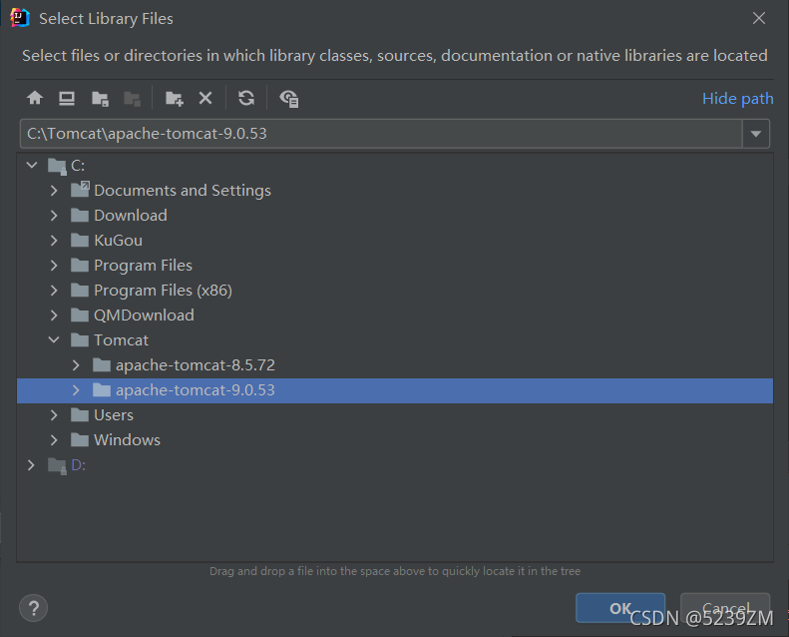
Task: Click the Tomcat folder icon
Action: coord(80,340)
